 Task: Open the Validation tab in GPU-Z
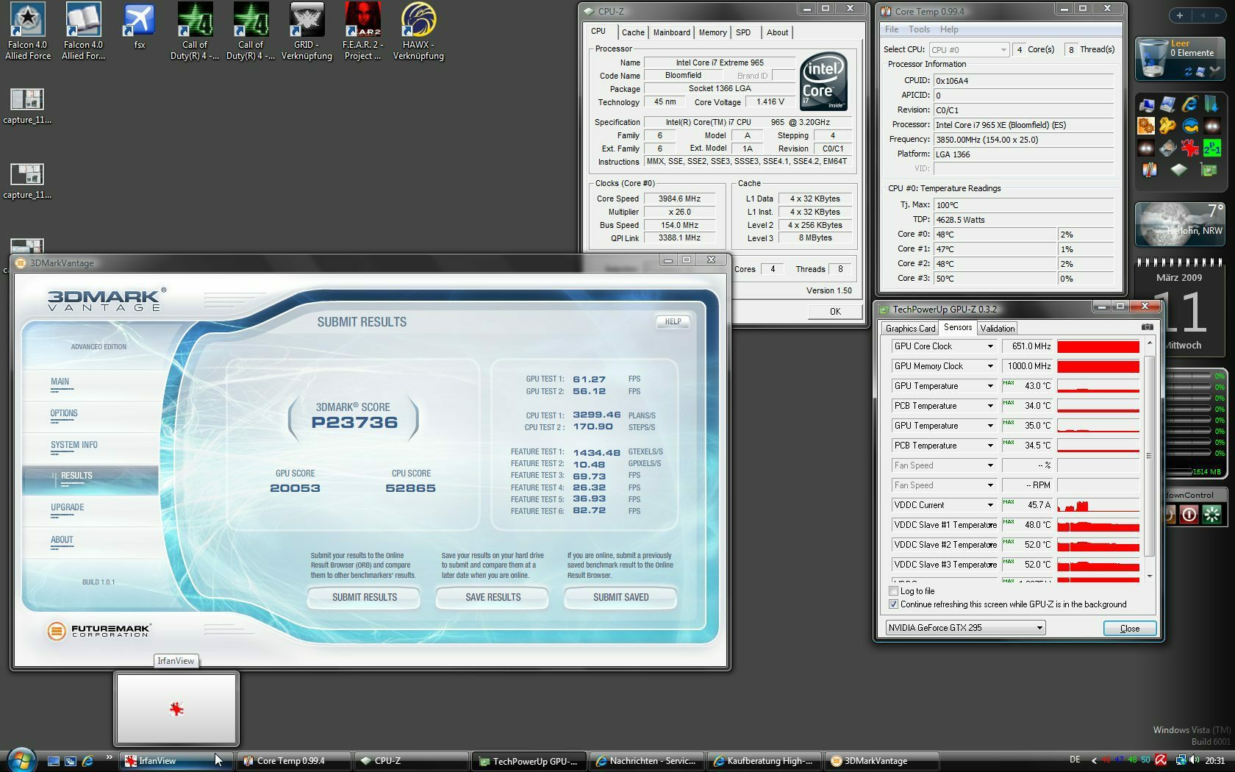coord(997,329)
